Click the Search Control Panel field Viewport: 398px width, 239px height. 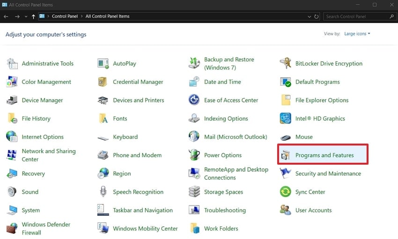pos(356,16)
